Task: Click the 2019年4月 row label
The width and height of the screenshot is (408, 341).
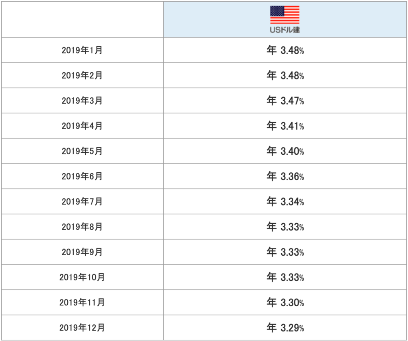Action: coord(82,126)
